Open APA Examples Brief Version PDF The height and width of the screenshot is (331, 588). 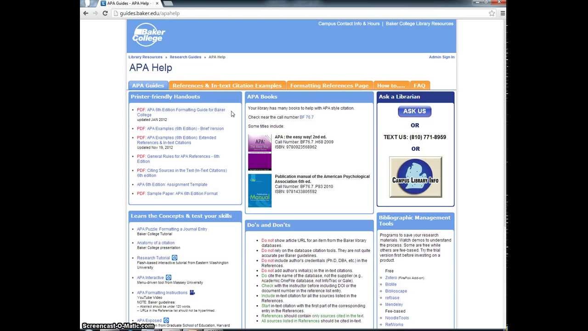pos(180,129)
